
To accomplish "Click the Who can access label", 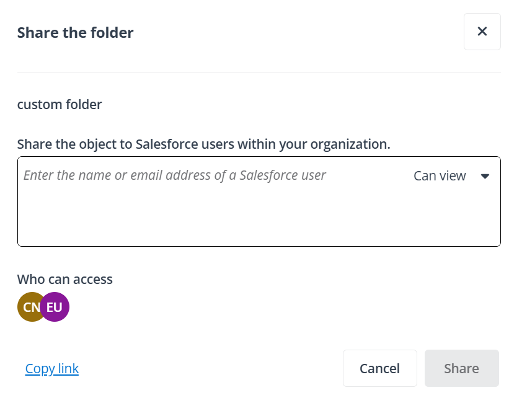I will (64, 279).
